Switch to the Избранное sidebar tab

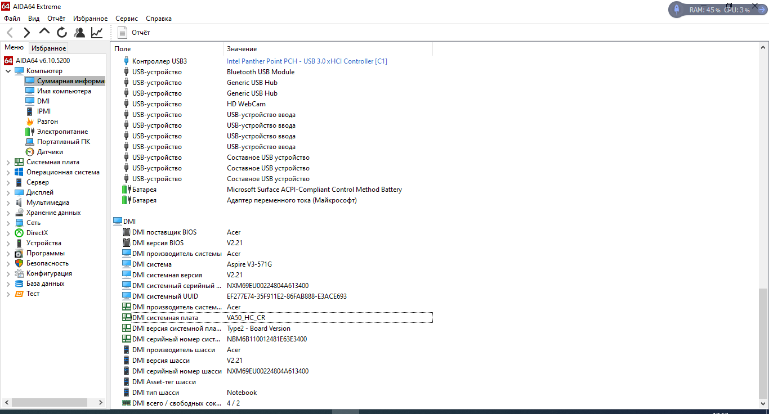pos(48,48)
